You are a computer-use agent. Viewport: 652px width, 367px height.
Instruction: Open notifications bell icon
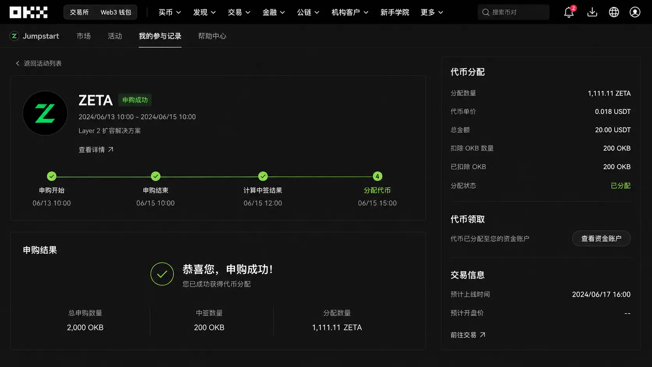[x=569, y=12]
